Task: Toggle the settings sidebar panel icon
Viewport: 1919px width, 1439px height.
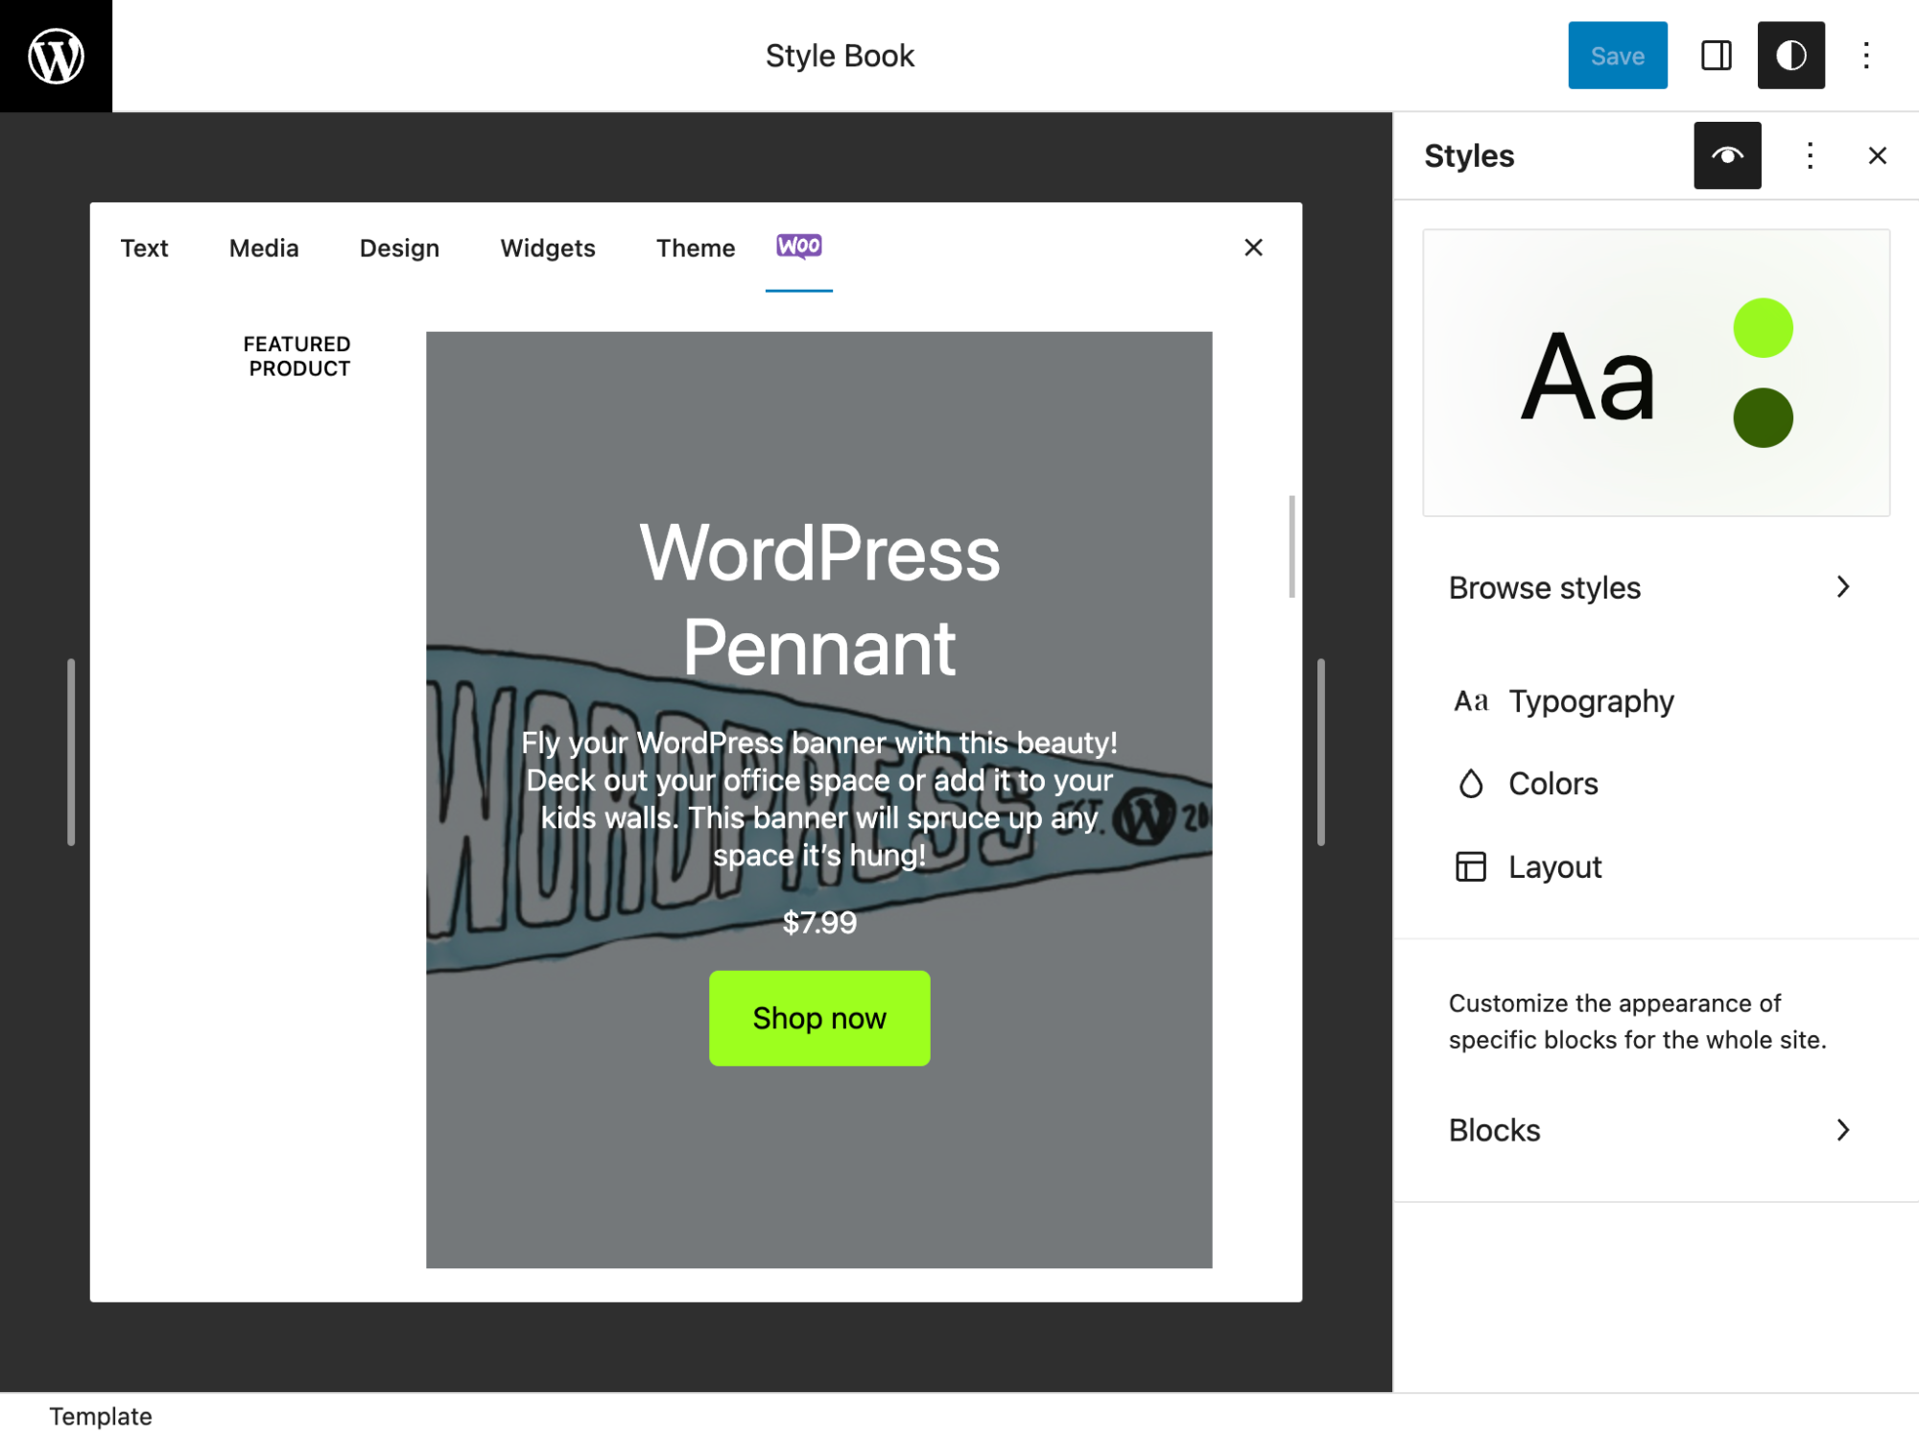Action: click(1716, 56)
